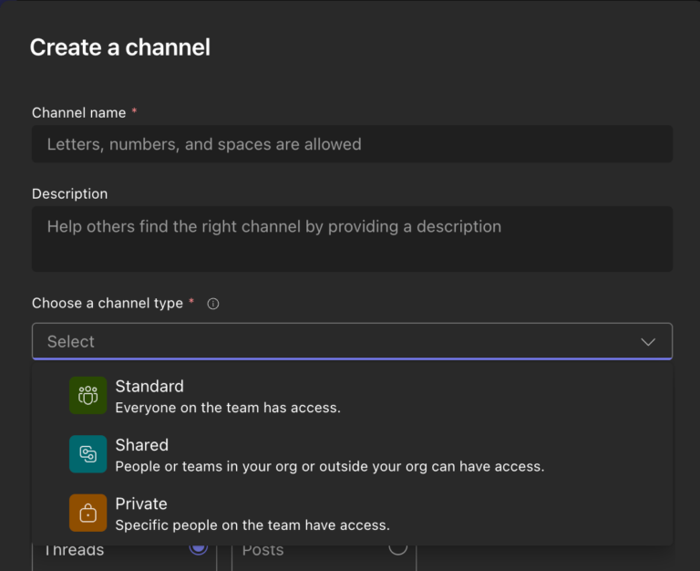This screenshot has height=571, width=700.
Task: Click the green Standard team icon
Action: [x=87, y=395]
